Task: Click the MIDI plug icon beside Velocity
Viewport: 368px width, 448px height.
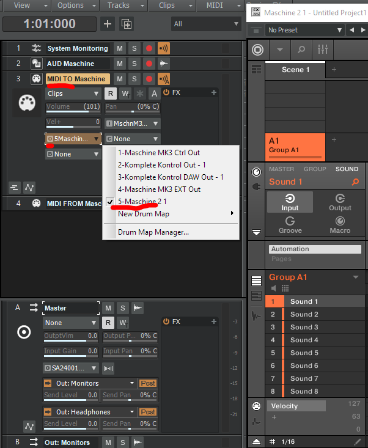Action: pos(256,406)
